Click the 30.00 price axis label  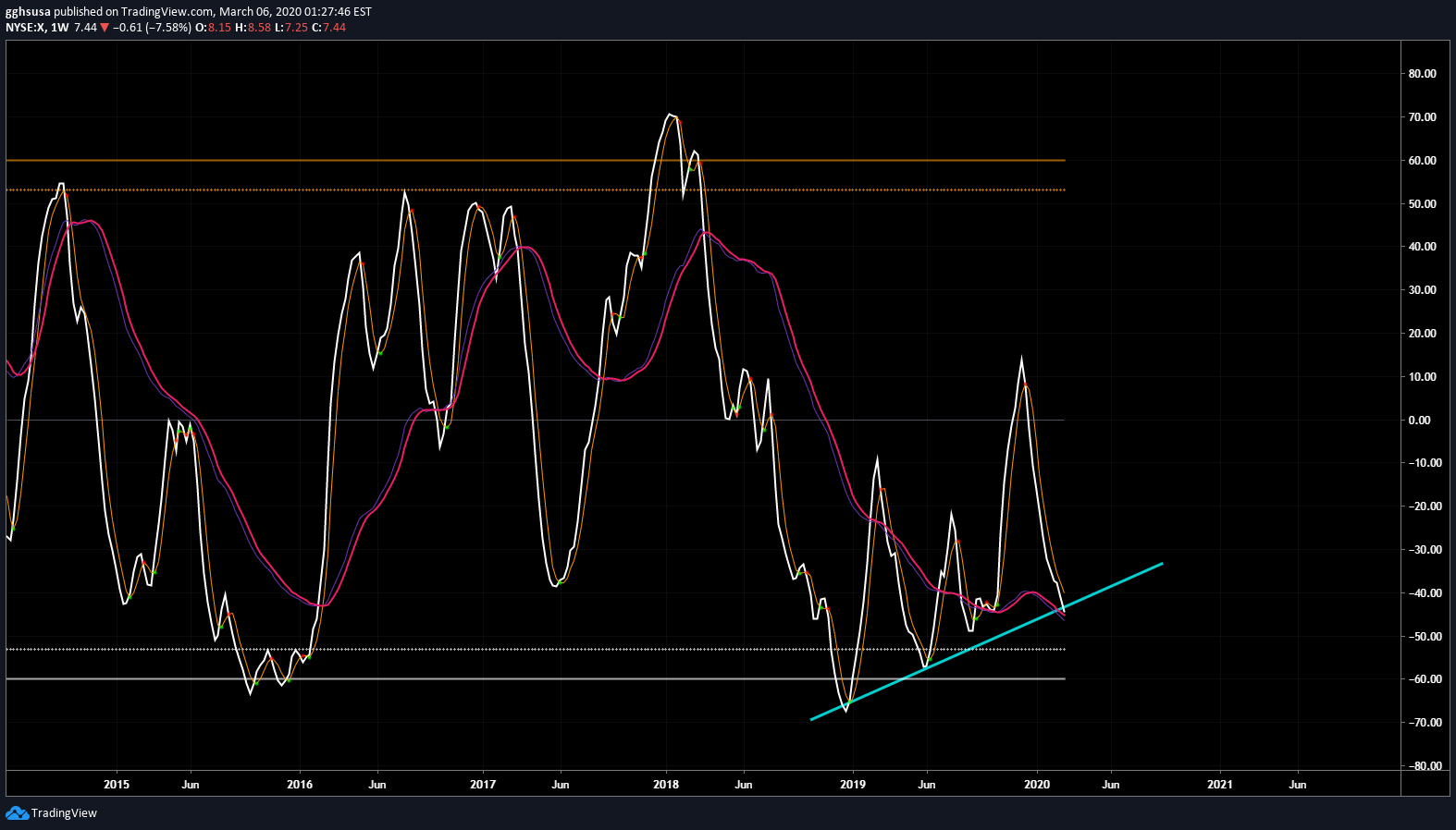(1422, 290)
